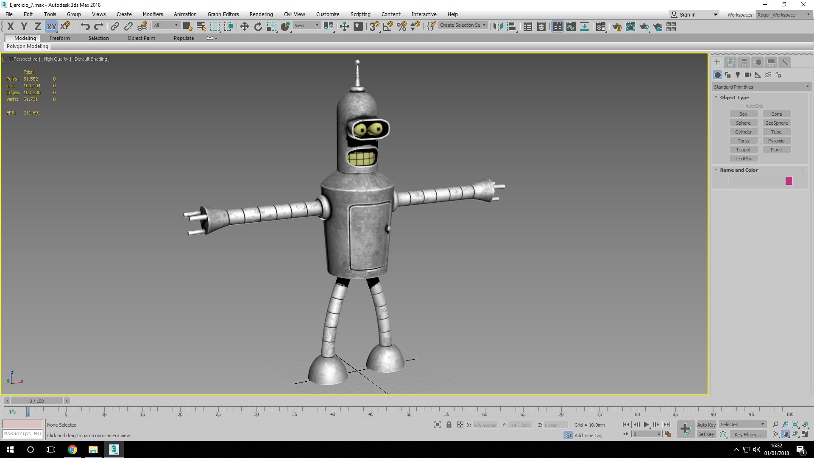Select the Lights category in Create panel
This screenshot has width=814, height=458.
point(738,75)
